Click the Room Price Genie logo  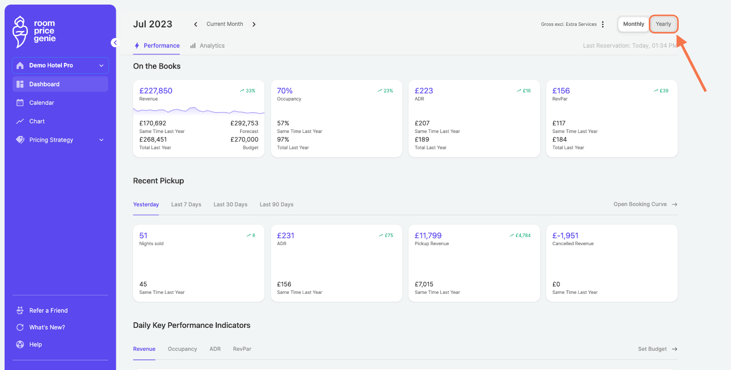[34, 31]
